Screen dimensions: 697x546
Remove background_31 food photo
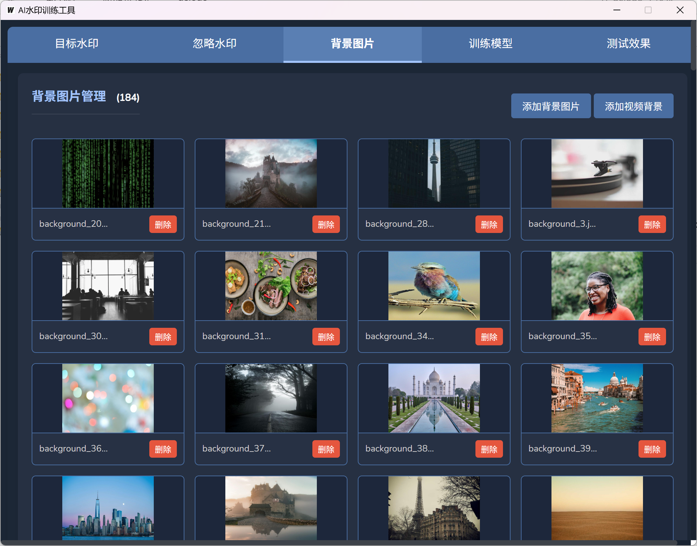(x=326, y=337)
